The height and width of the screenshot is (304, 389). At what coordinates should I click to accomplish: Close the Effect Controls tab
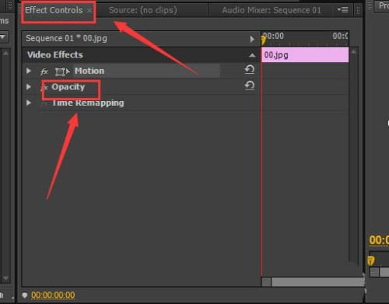89,11
